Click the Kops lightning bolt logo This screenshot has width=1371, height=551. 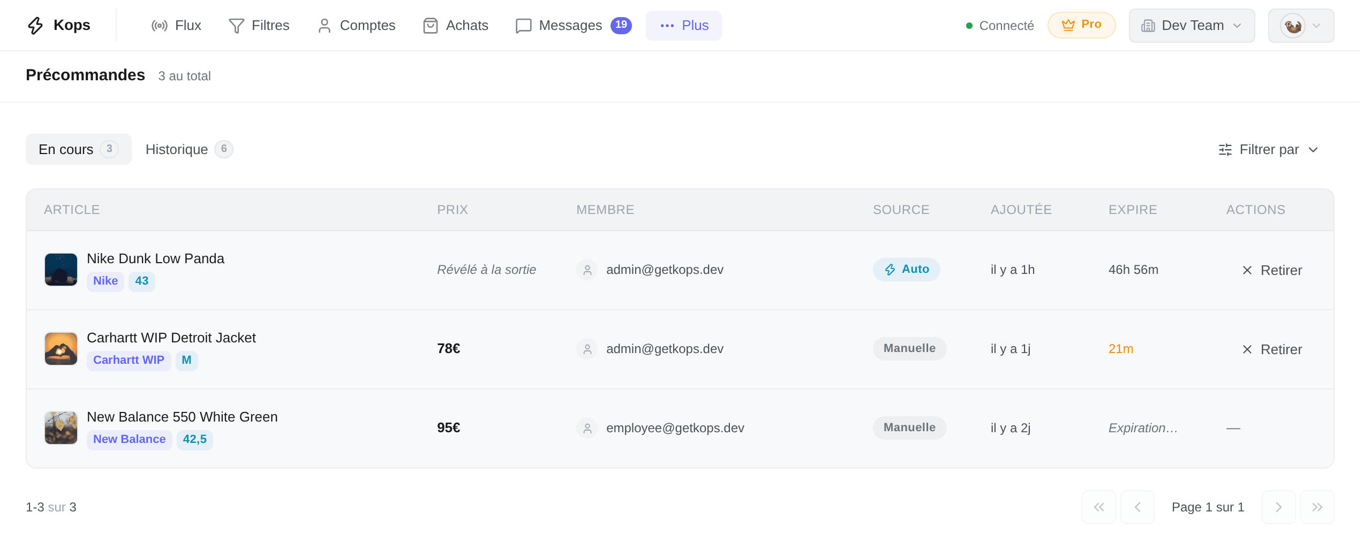click(x=35, y=25)
